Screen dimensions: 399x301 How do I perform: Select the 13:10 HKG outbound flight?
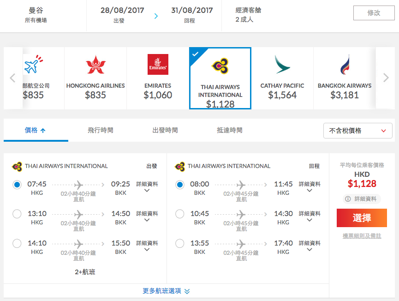(x=17, y=214)
